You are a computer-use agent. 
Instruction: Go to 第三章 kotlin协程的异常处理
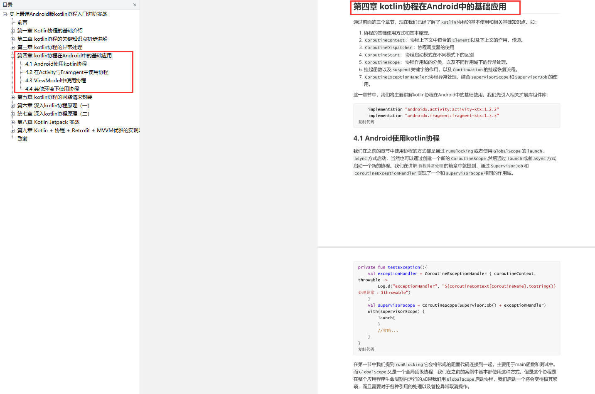(50, 47)
